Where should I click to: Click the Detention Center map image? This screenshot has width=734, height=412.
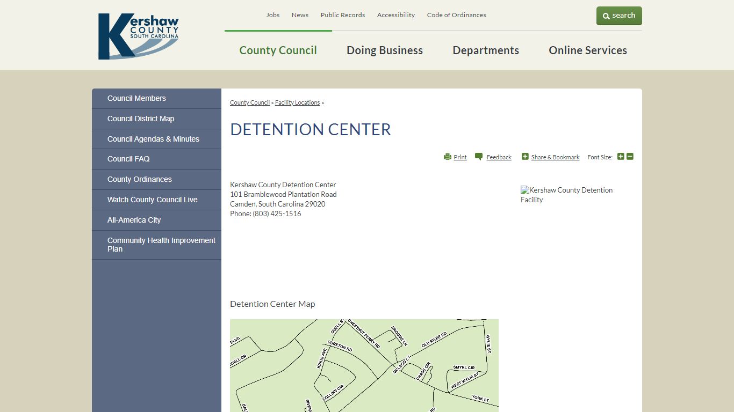tap(364, 365)
